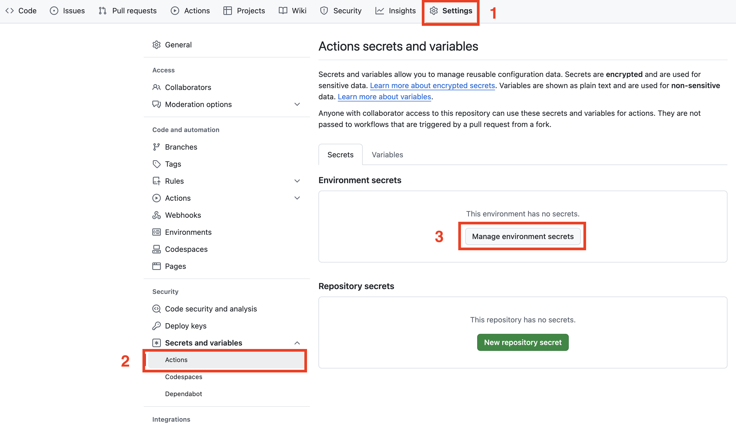Screen dimensions: 736x427
Task: Click the Pages browser icon
Action: pyautogui.click(x=157, y=266)
